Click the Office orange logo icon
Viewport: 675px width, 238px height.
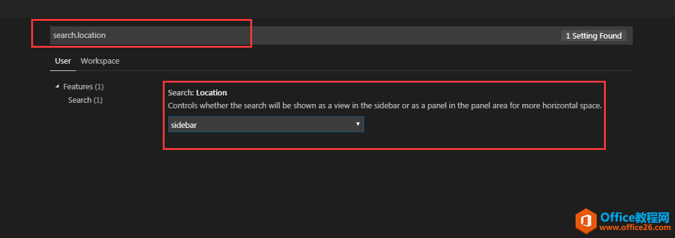[x=586, y=221]
